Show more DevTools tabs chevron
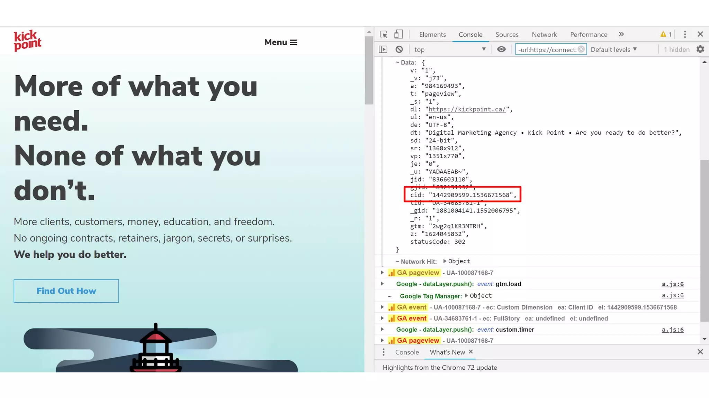The width and height of the screenshot is (709, 398). (x=621, y=34)
